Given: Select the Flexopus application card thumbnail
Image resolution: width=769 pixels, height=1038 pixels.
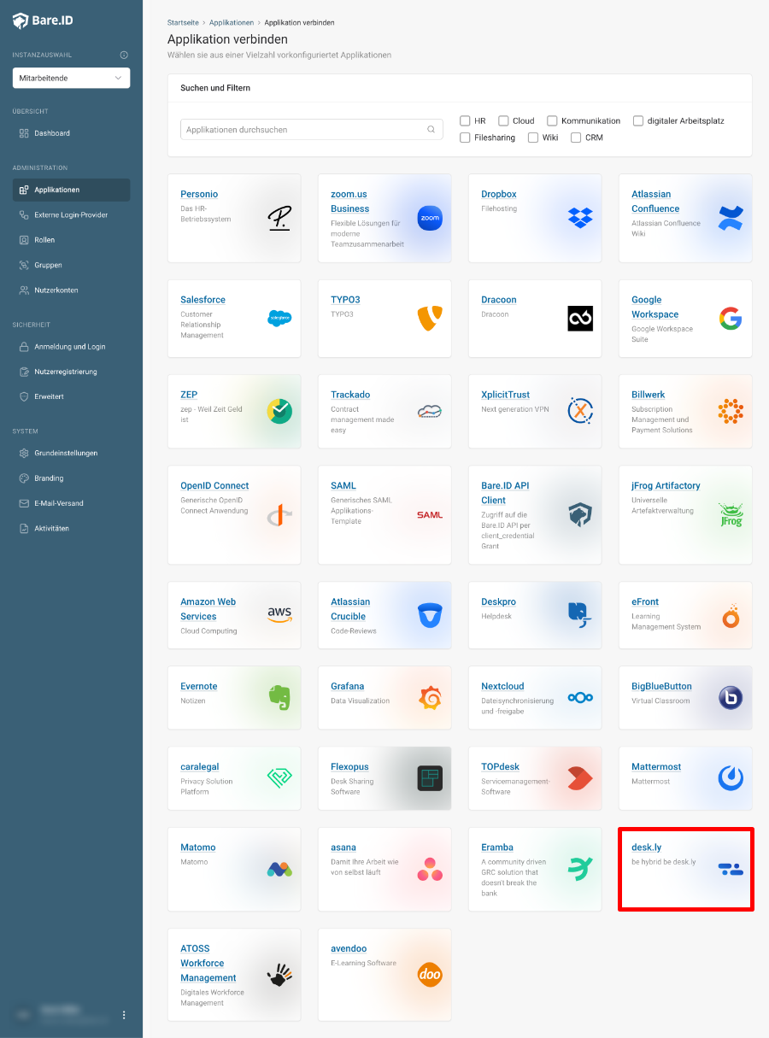Looking at the screenshot, I should [430, 778].
